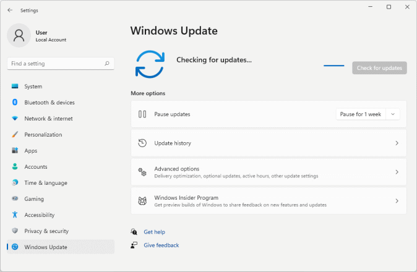417x272 pixels.
Task: Click the Accessibility sidebar icon
Action: point(15,215)
